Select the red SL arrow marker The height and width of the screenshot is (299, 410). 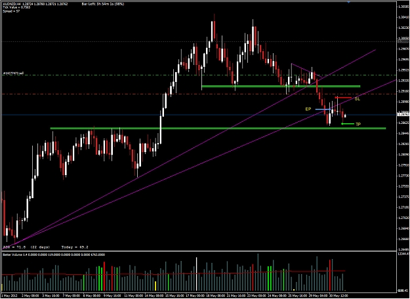tap(343, 98)
